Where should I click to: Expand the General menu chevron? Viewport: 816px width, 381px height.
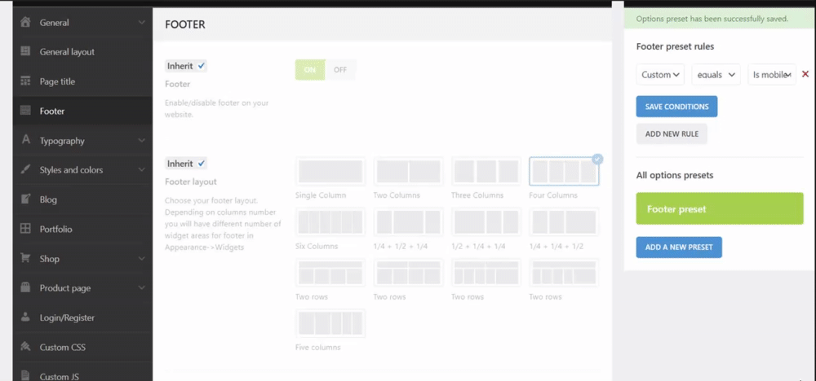(x=141, y=22)
